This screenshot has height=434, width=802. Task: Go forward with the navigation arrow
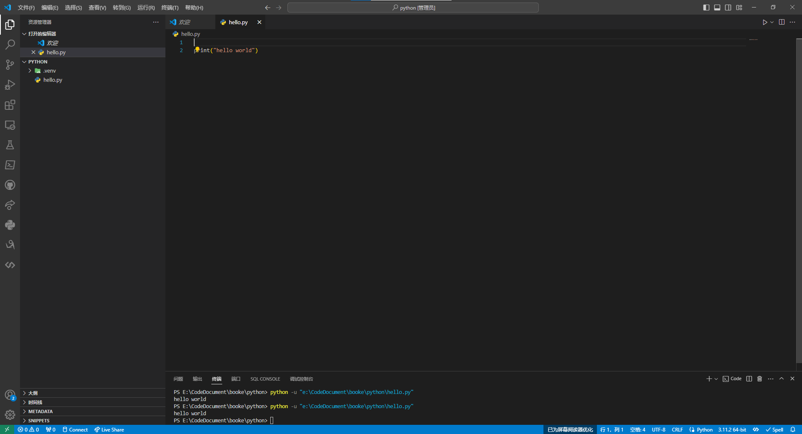pyautogui.click(x=279, y=8)
